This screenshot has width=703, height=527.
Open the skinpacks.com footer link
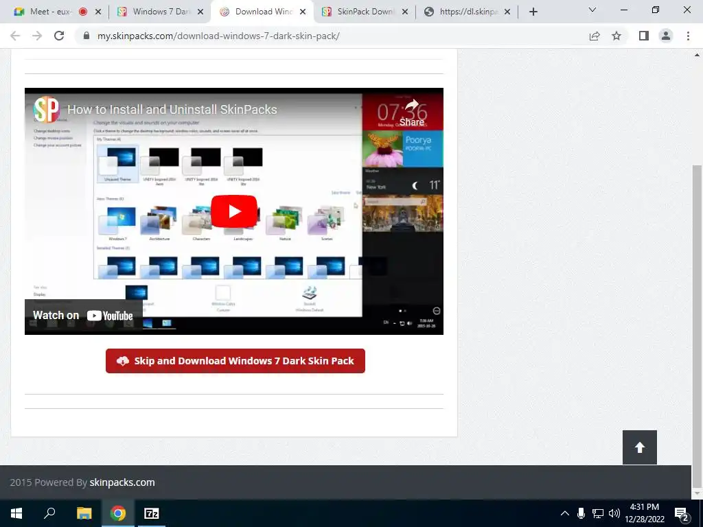122,482
